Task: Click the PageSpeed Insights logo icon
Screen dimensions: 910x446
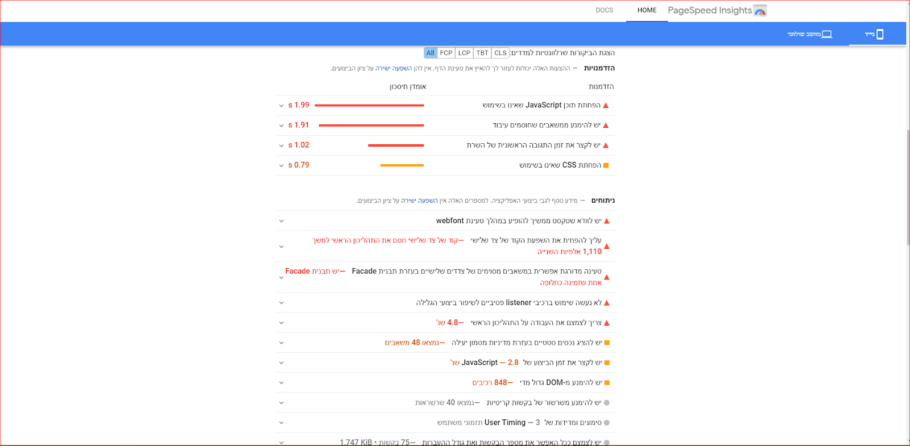Action: [x=760, y=11]
